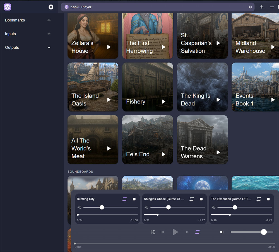Click the -1:17 remaining time
The image size is (279, 252).
point(202,220)
